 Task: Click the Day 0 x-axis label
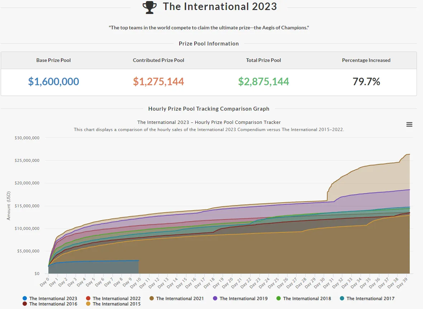[45, 283]
